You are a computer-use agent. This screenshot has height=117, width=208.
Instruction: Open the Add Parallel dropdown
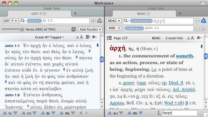click(x=90, y=29)
